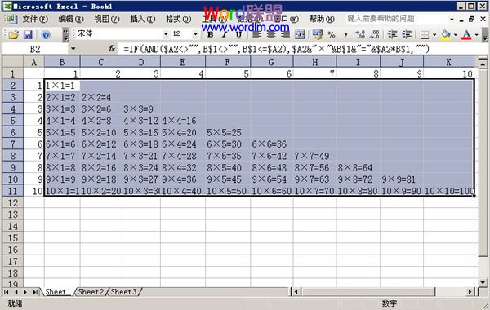Click Decrease Indent icon

pos(392,34)
